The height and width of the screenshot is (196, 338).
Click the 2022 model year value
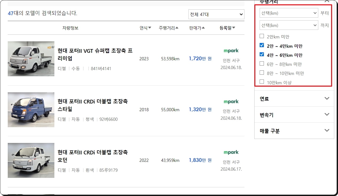[x=144, y=160]
